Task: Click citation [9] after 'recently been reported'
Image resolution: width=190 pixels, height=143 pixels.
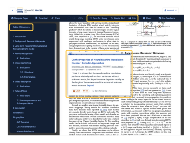Action: pos(101,110)
